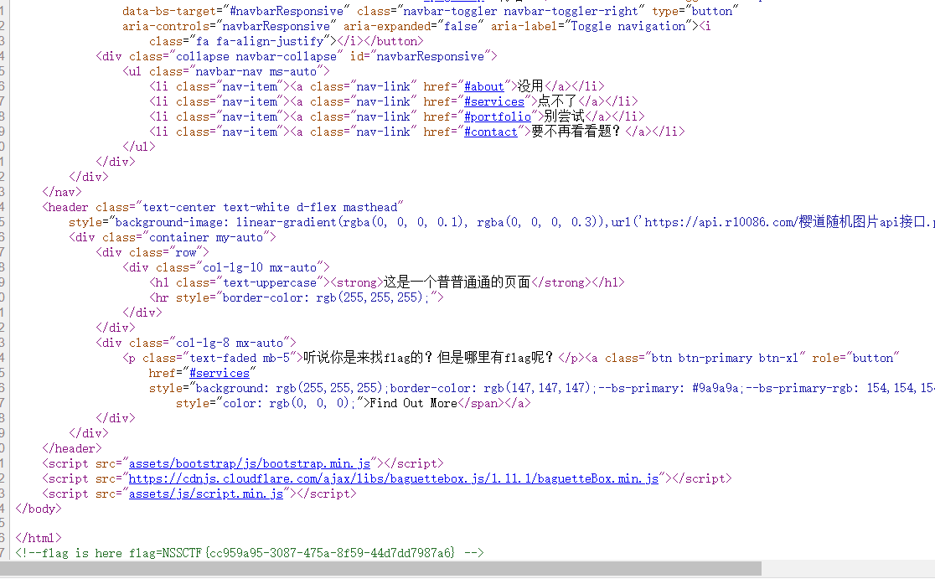This screenshot has width=935, height=579.
Task: Click the '点不了' nav link text
Action: pyautogui.click(x=557, y=101)
